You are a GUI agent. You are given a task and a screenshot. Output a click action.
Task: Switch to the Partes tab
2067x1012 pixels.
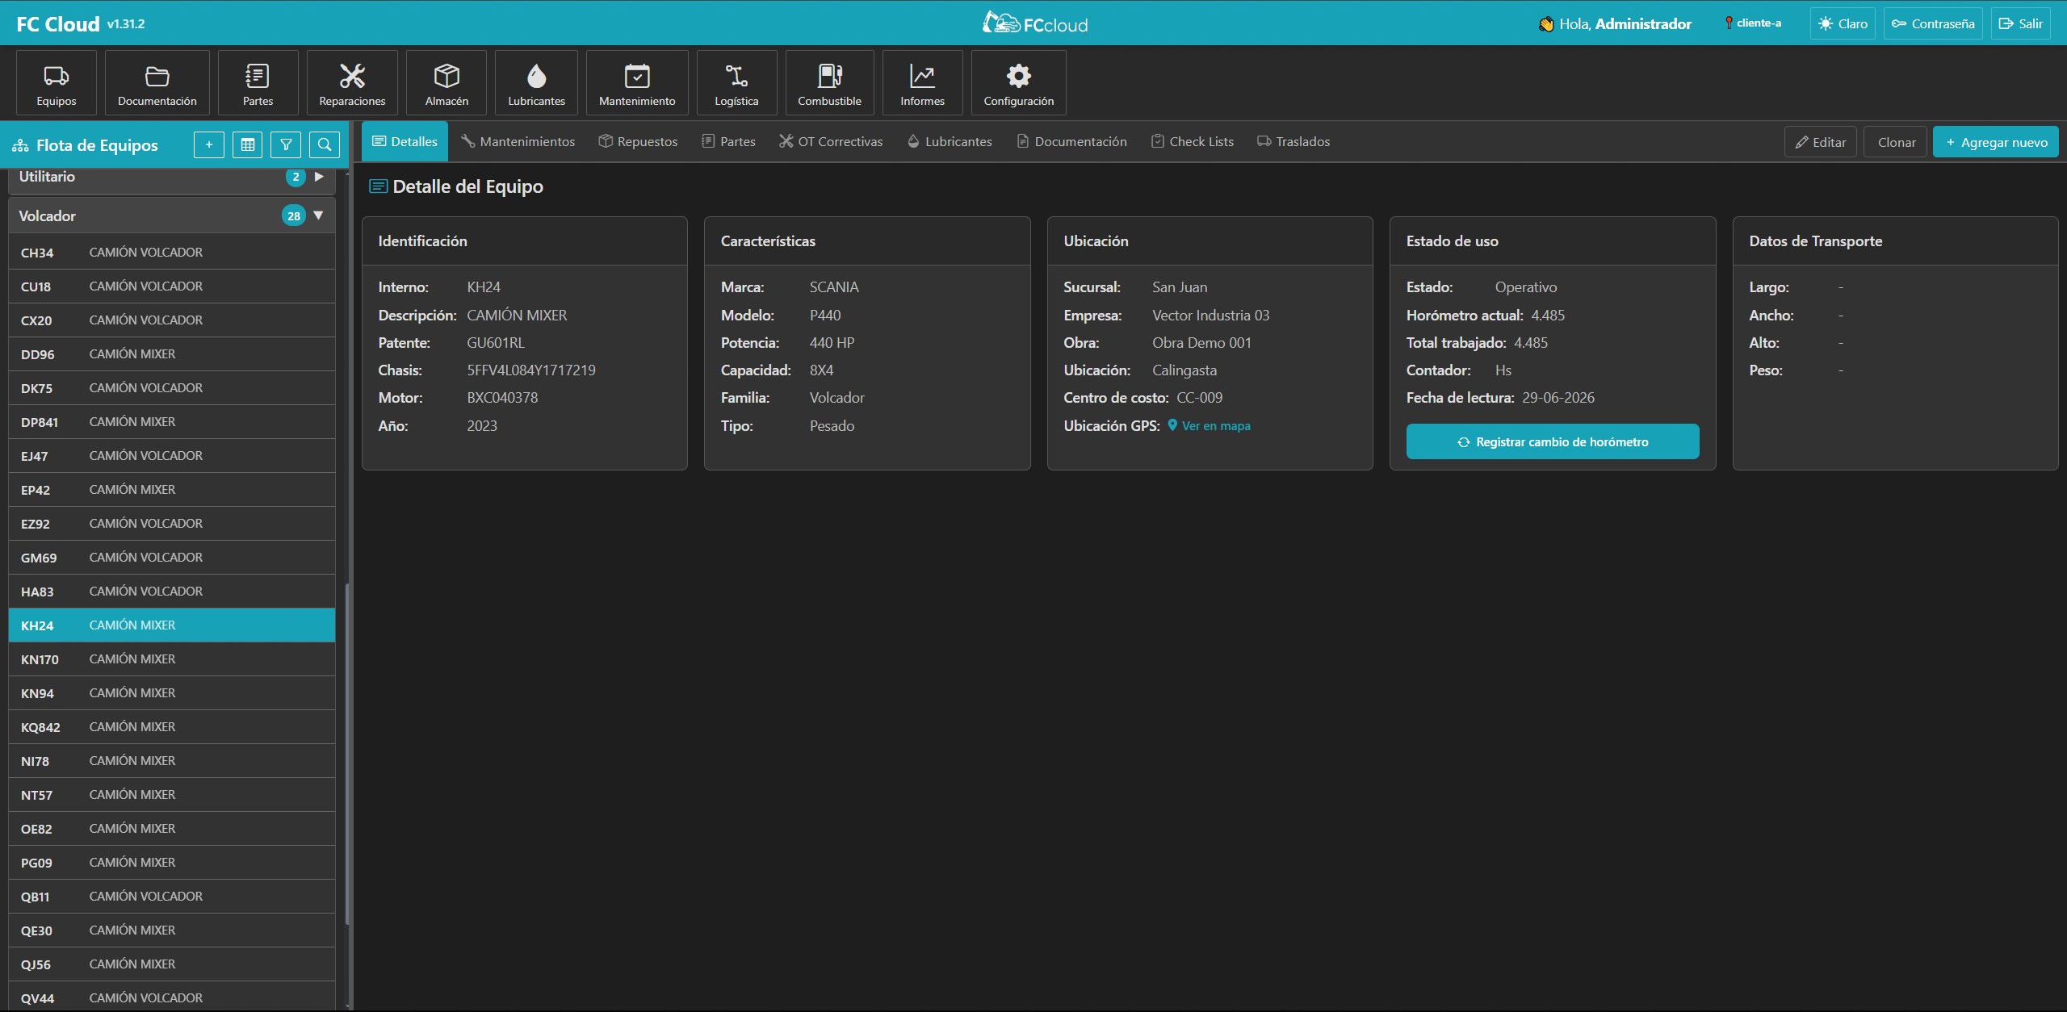click(728, 141)
